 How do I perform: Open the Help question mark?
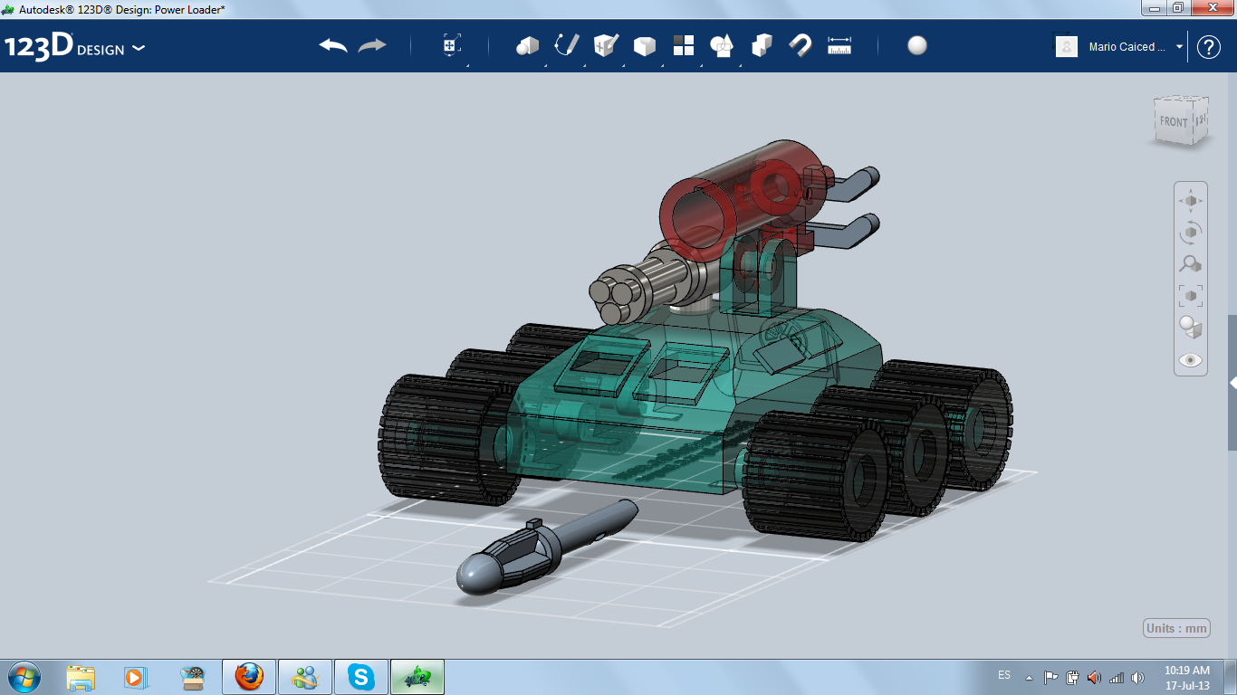click(x=1209, y=47)
